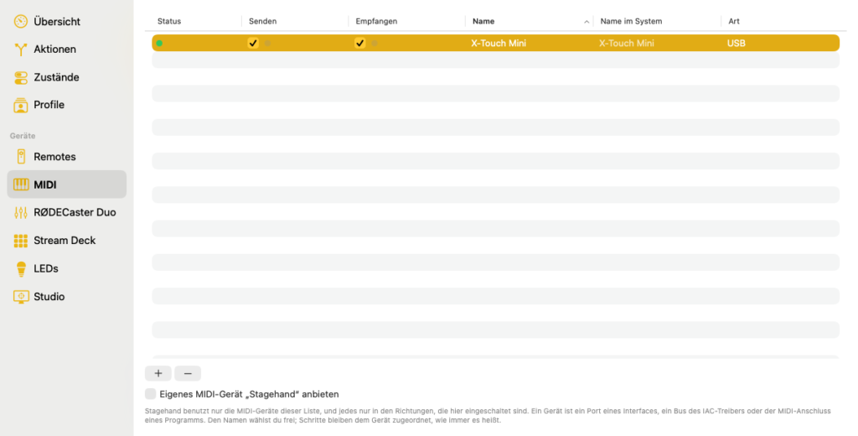Toggle sort arrow in Name column
858x436 pixels.
587,22
